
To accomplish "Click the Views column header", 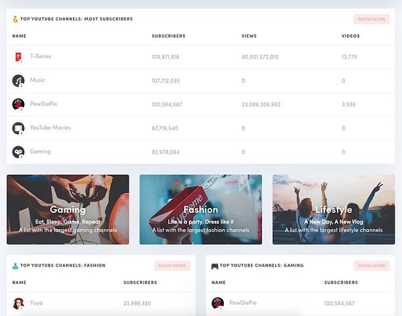I will pyautogui.click(x=249, y=36).
